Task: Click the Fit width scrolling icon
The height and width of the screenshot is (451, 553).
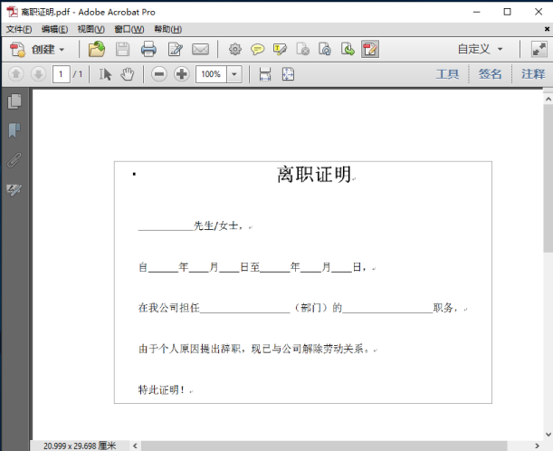Action: (x=265, y=74)
